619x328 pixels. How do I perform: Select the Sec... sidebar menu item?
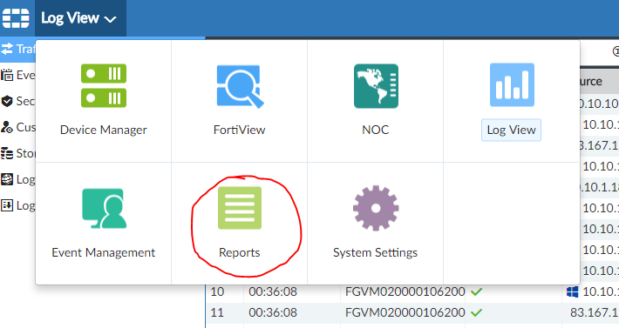(x=17, y=101)
